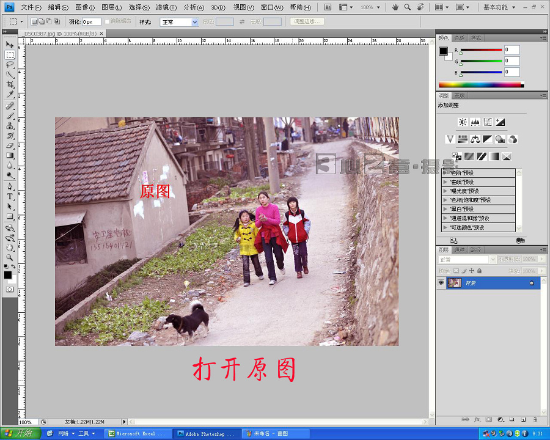550x440 pixels.
Task: Click the Windows 开始 Start button
Action: point(20,433)
